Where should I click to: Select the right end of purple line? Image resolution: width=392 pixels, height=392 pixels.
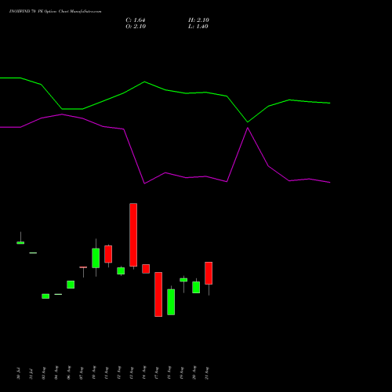(330, 183)
